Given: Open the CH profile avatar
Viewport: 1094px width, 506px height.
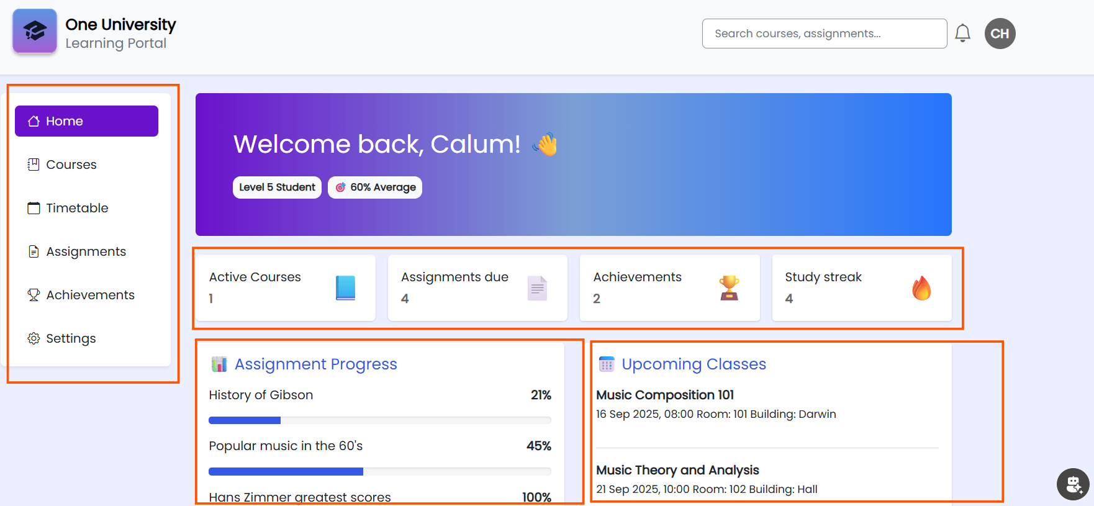Looking at the screenshot, I should (x=1000, y=34).
